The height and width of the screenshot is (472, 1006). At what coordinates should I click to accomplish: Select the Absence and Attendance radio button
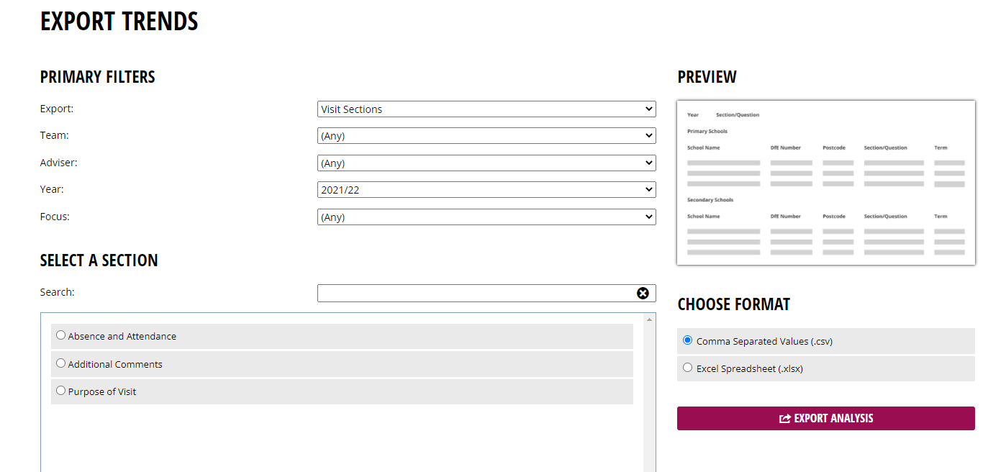point(60,335)
